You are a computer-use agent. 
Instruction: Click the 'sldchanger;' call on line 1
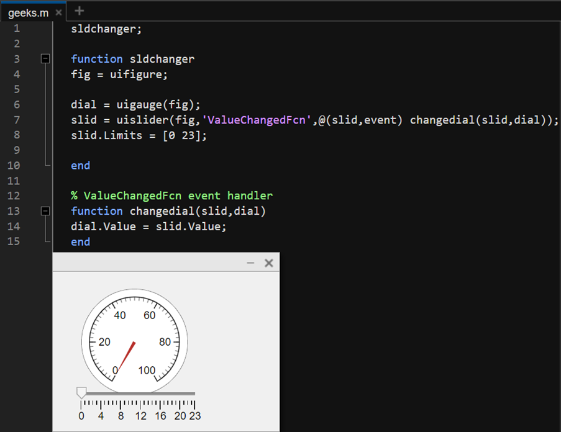coord(106,29)
